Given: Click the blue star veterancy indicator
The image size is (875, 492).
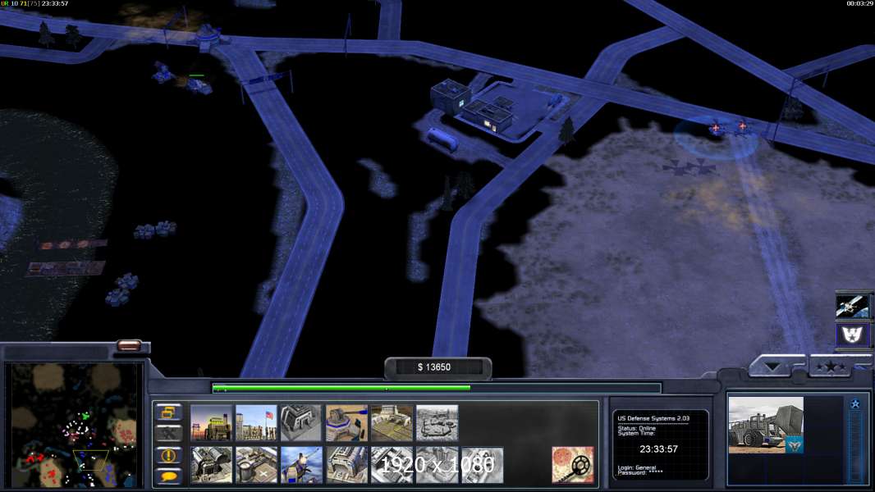Looking at the screenshot, I should tap(855, 404).
